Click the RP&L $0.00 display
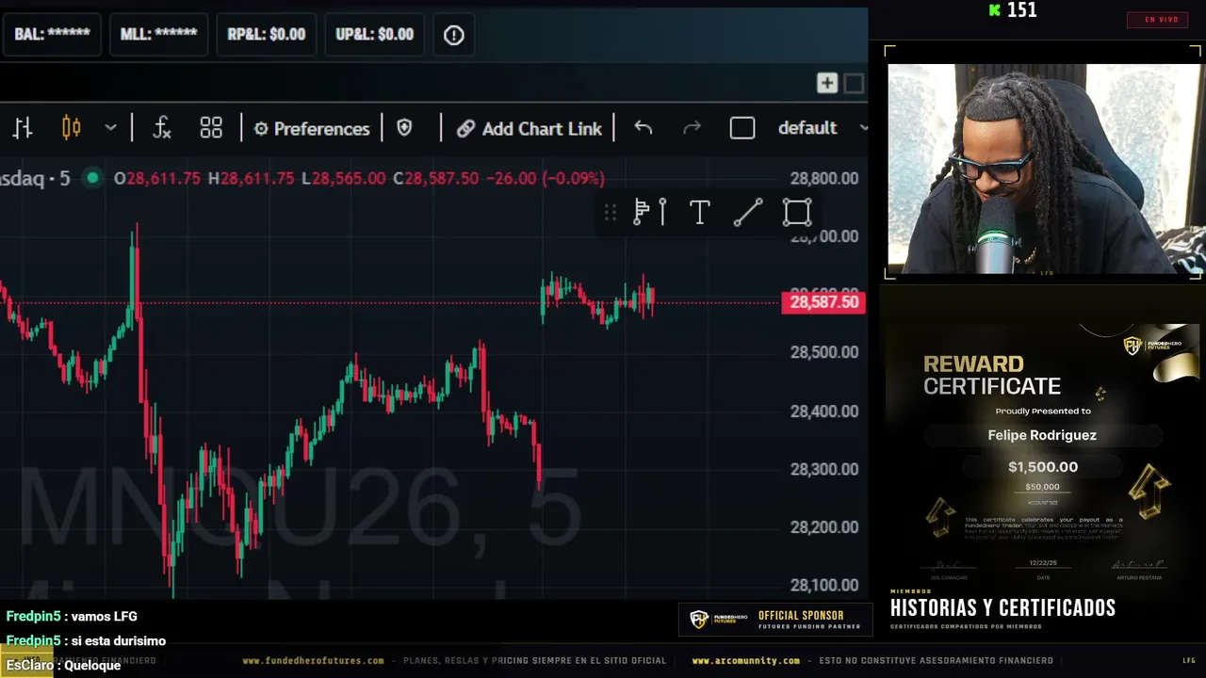The image size is (1206, 678). pos(267,35)
